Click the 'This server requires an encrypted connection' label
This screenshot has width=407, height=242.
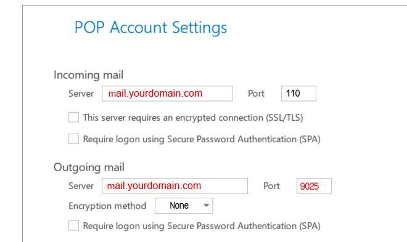click(x=193, y=118)
